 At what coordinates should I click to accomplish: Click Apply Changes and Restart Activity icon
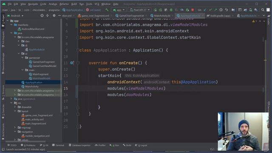tap(155, 10)
